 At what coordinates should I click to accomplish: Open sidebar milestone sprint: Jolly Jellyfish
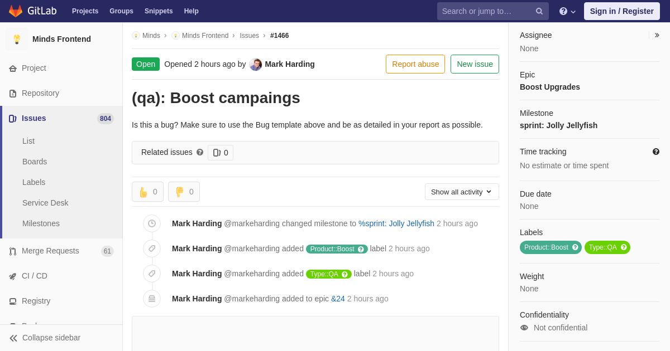tap(558, 125)
